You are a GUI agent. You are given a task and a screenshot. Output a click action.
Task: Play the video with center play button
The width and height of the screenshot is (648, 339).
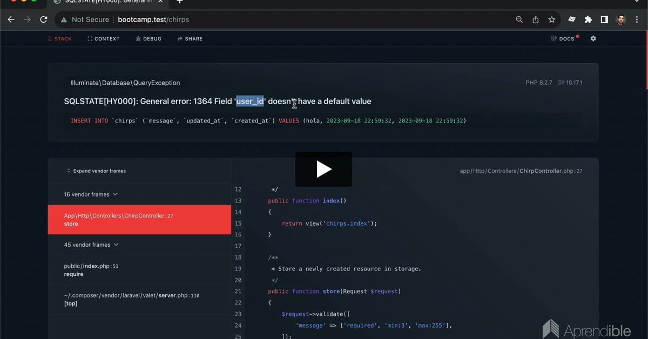323,170
